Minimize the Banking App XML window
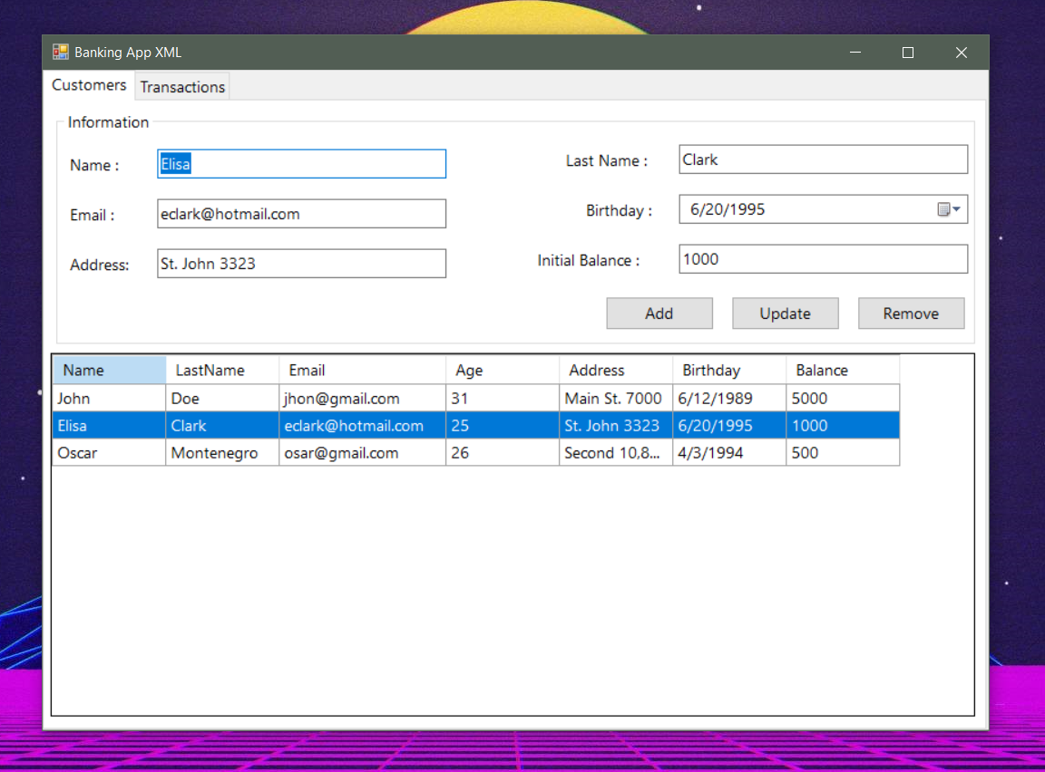This screenshot has width=1045, height=772. point(855,52)
